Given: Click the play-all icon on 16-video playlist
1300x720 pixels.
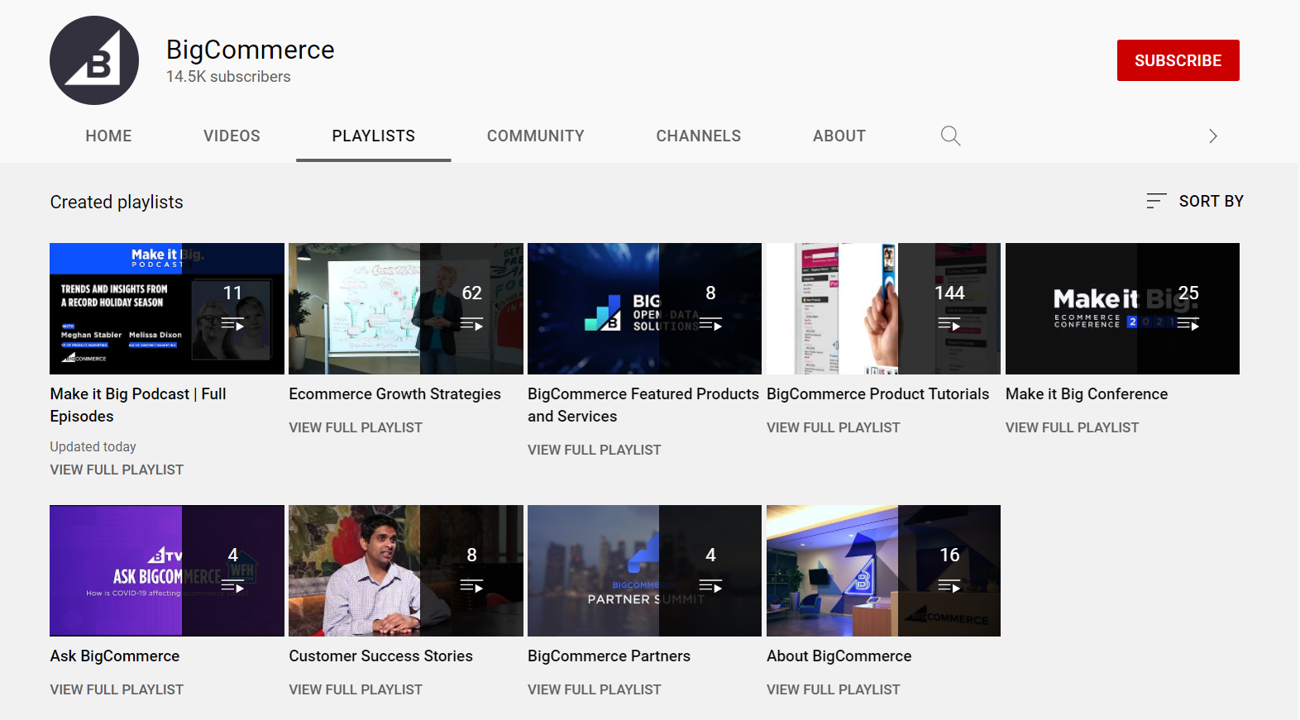Looking at the screenshot, I should pyautogui.click(x=949, y=586).
